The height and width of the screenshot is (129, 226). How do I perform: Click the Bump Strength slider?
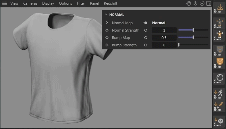[193, 45]
